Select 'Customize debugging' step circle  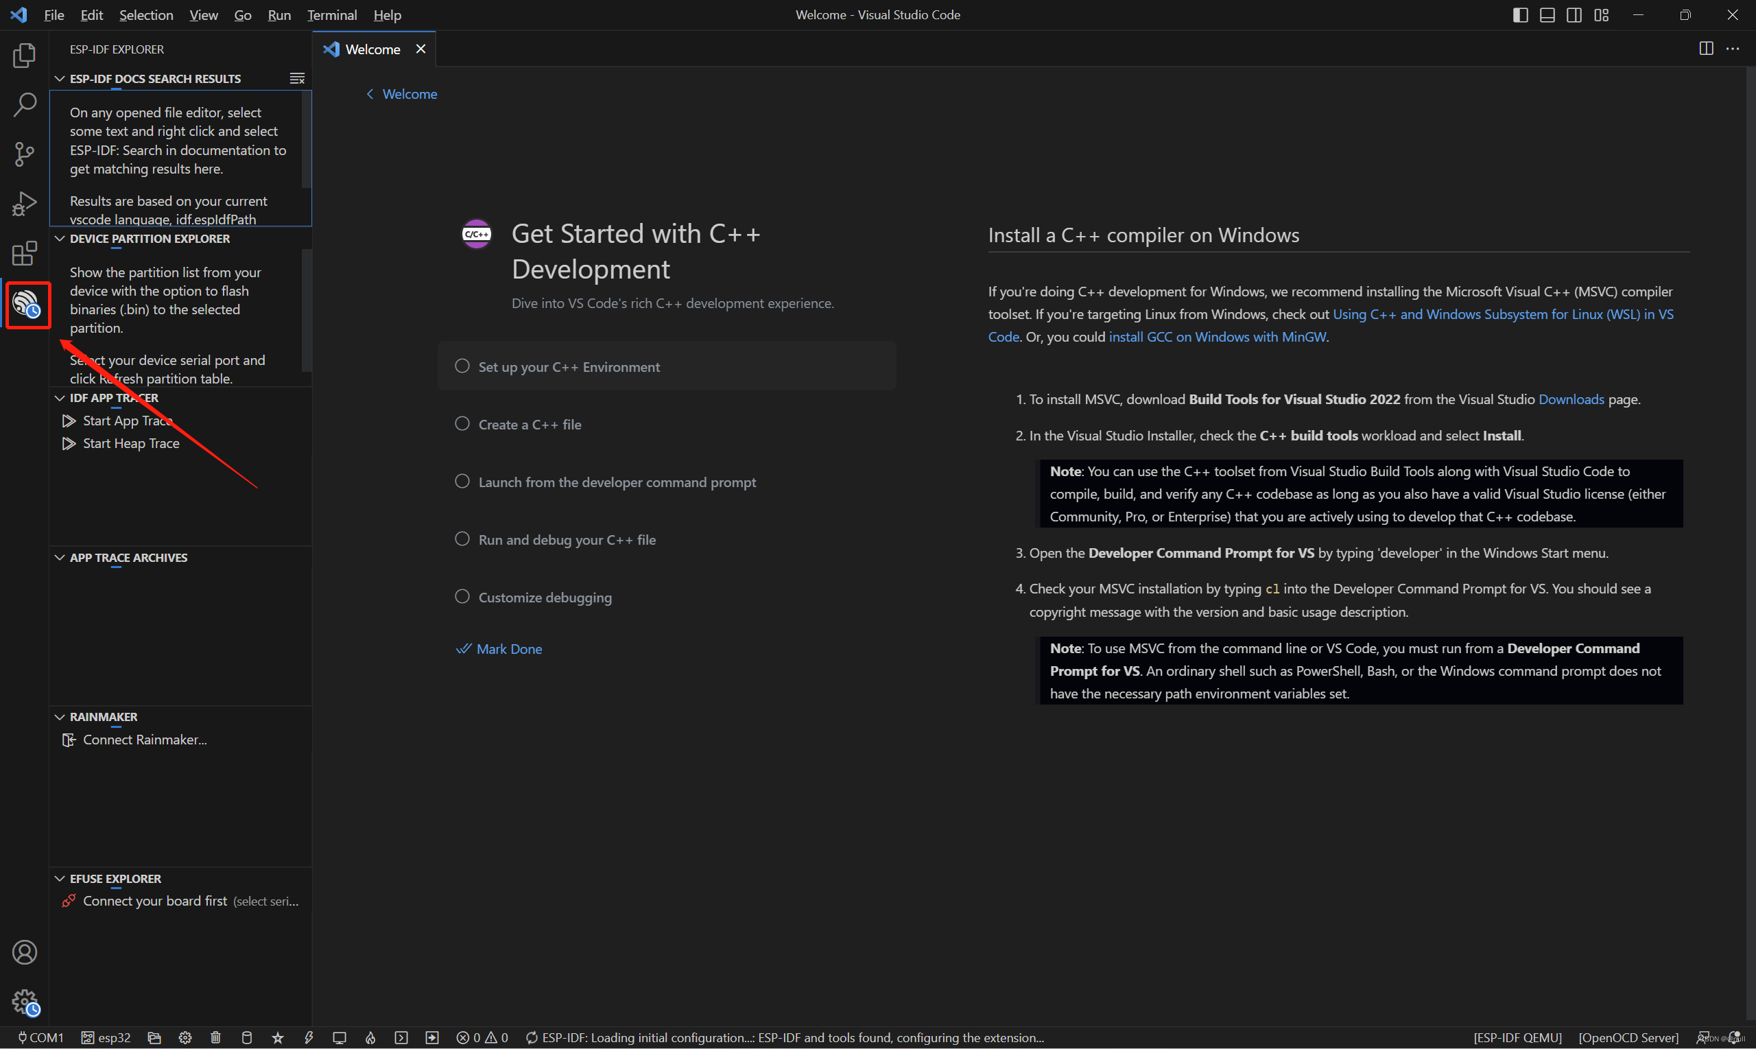462,597
